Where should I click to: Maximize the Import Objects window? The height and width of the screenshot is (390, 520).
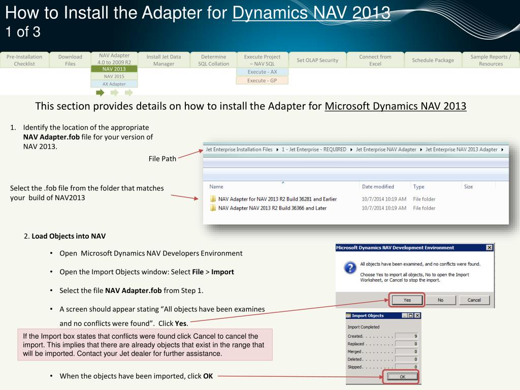(x=410, y=316)
